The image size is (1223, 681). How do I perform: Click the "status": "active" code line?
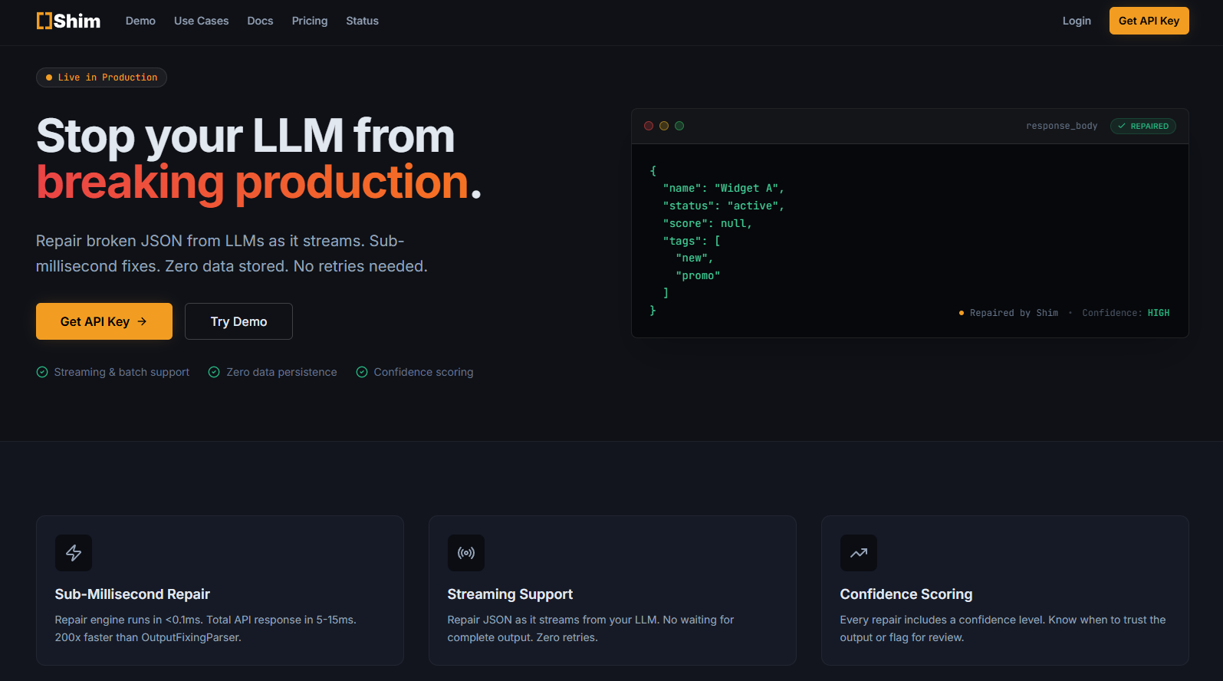[723, 206]
